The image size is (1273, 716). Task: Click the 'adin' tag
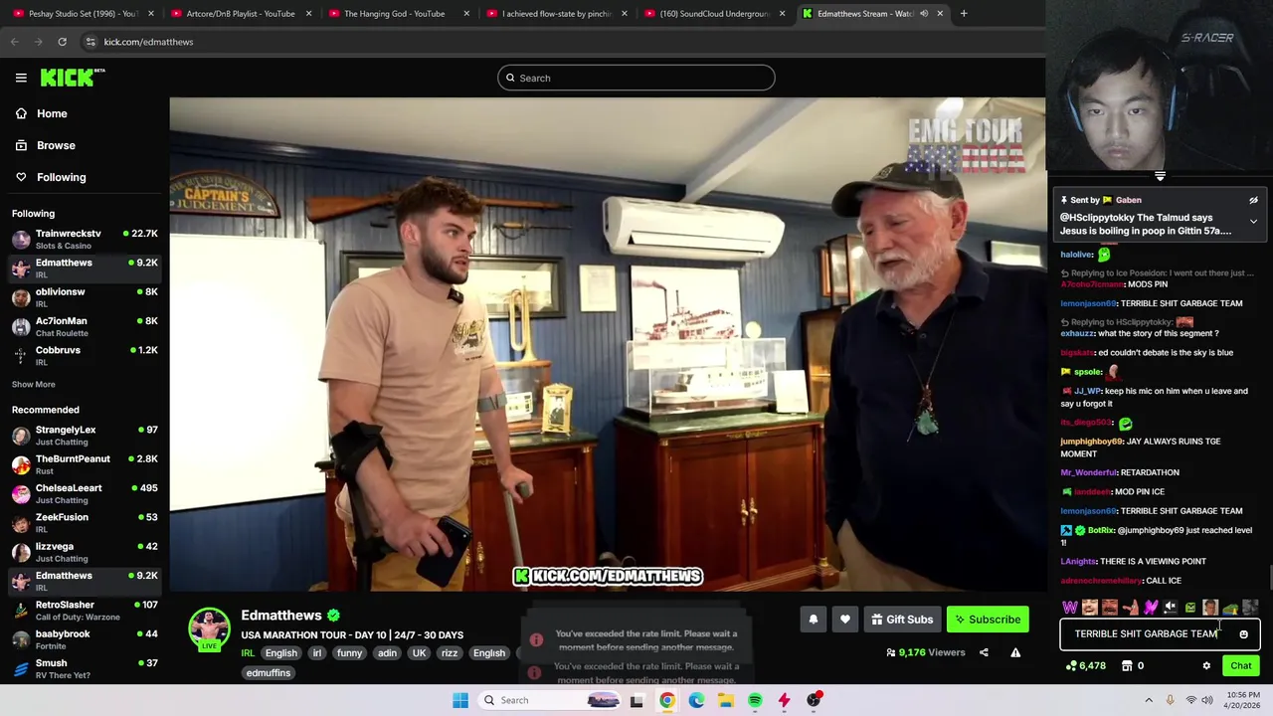click(387, 653)
